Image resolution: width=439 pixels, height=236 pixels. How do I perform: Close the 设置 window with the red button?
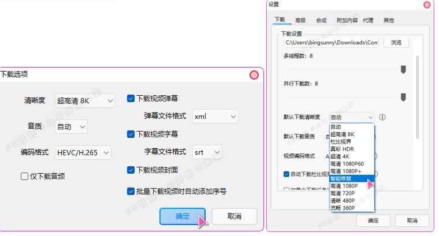[427, 5]
